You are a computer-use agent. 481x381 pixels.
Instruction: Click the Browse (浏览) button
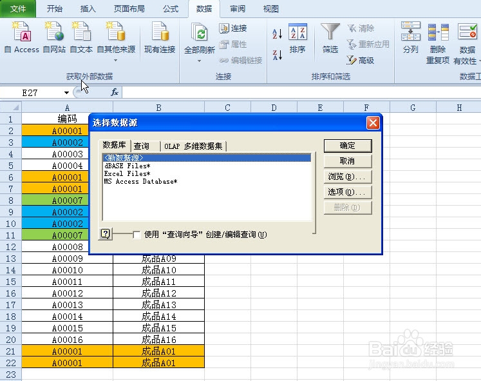[x=348, y=177]
